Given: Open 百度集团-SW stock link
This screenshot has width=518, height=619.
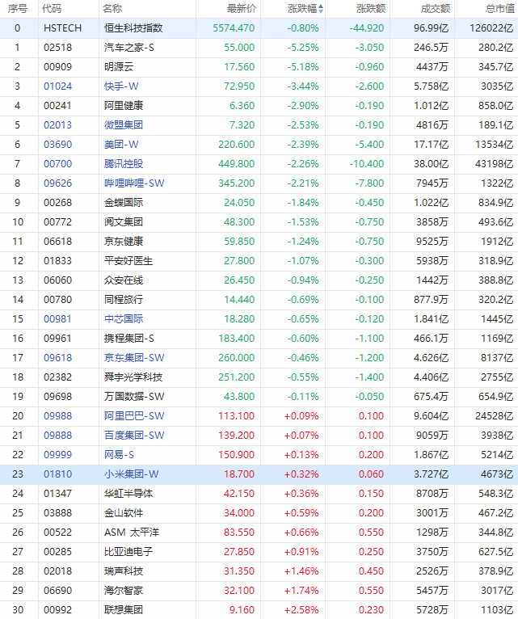Looking at the screenshot, I should click(134, 435).
